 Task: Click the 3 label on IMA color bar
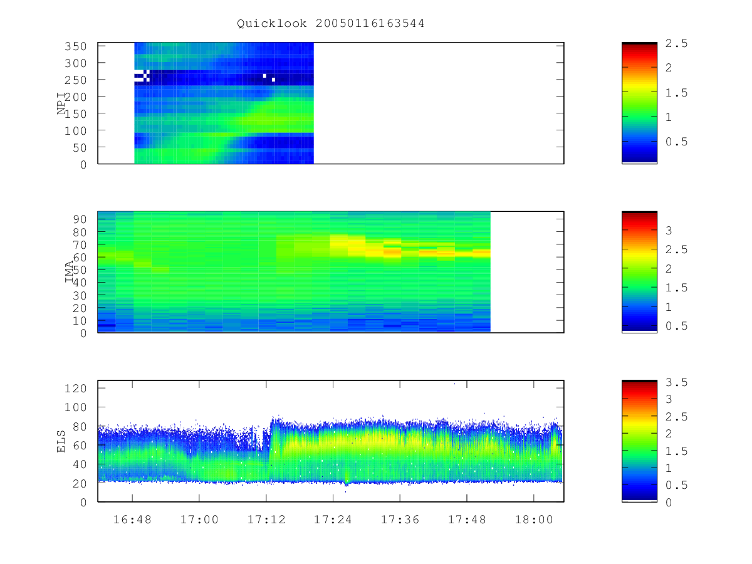[x=669, y=231]
